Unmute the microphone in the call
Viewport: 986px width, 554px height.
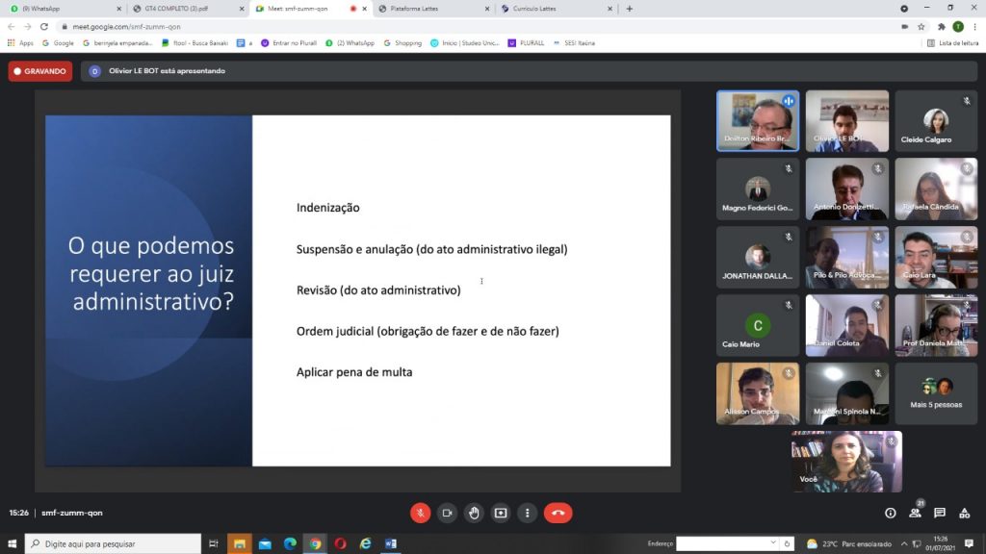(x=421, y=513)
